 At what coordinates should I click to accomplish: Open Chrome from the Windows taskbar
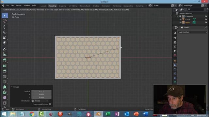click(x=32, y=114)
